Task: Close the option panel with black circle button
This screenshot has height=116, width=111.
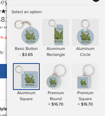Action: (x=96, y=1)
